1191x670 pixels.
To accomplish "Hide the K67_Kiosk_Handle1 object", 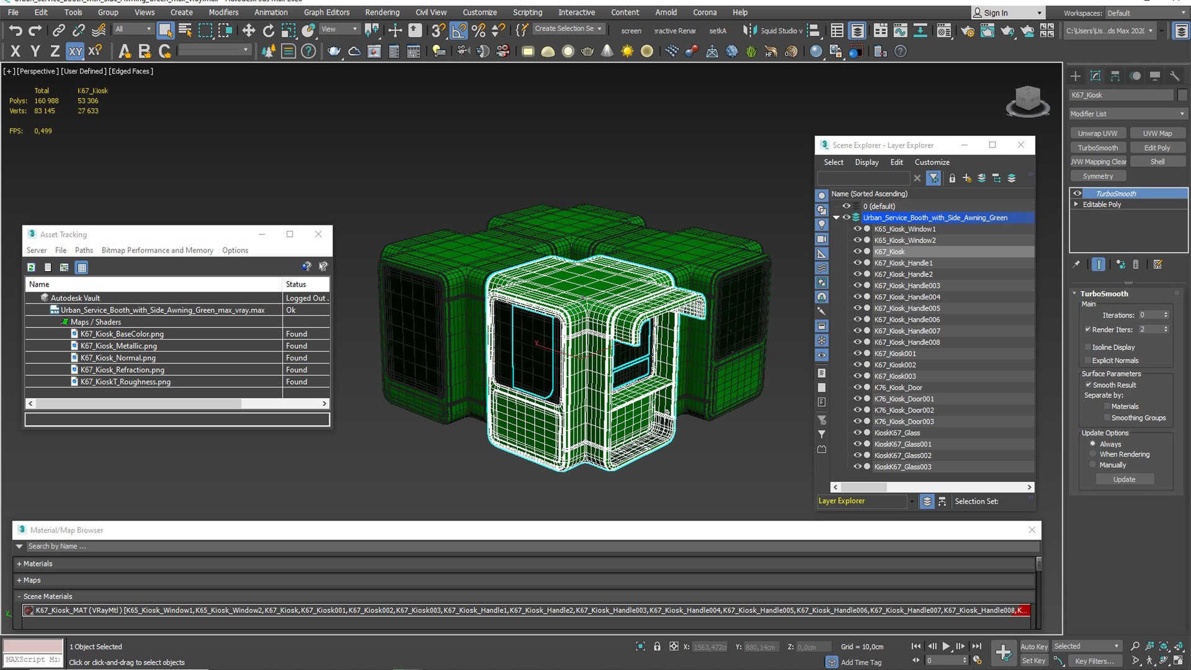I will point(857,263).
